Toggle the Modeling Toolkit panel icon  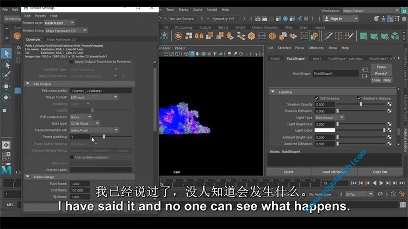point(376,18)
